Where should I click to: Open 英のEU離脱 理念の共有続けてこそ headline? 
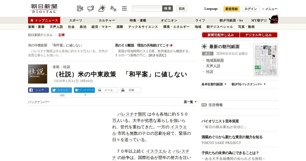(142, 45)
